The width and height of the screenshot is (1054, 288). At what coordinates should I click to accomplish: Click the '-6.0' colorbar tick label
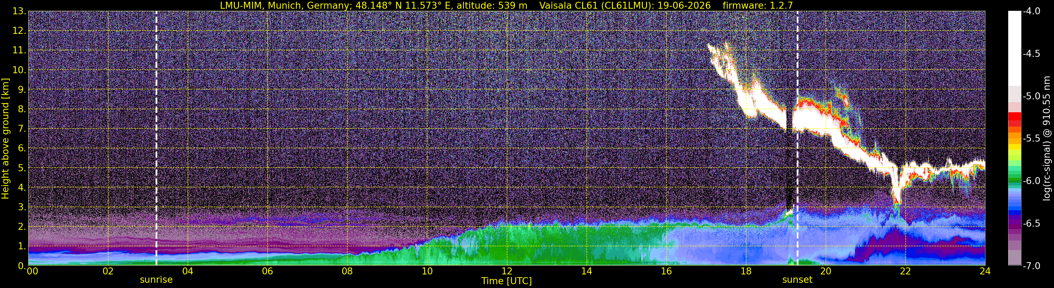tap(1031, 181)
